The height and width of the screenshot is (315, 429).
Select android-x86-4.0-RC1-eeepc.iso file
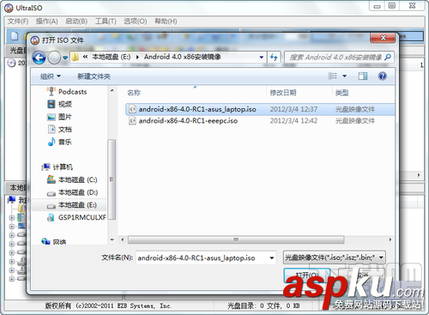[x=260, y=121]
